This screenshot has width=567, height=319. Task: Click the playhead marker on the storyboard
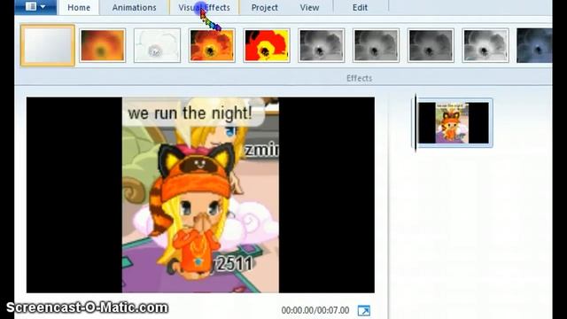click(x=416, y=123)
